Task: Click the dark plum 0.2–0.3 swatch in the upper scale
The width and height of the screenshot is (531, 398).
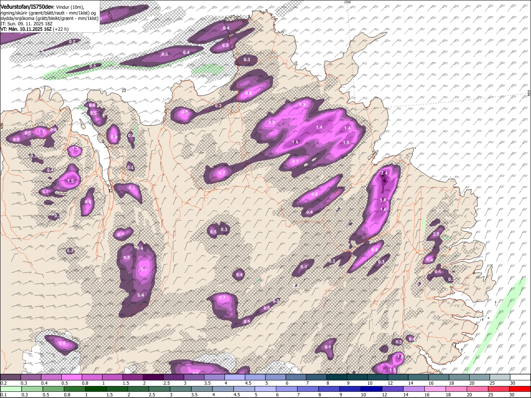Action: [x=10, y=377]
